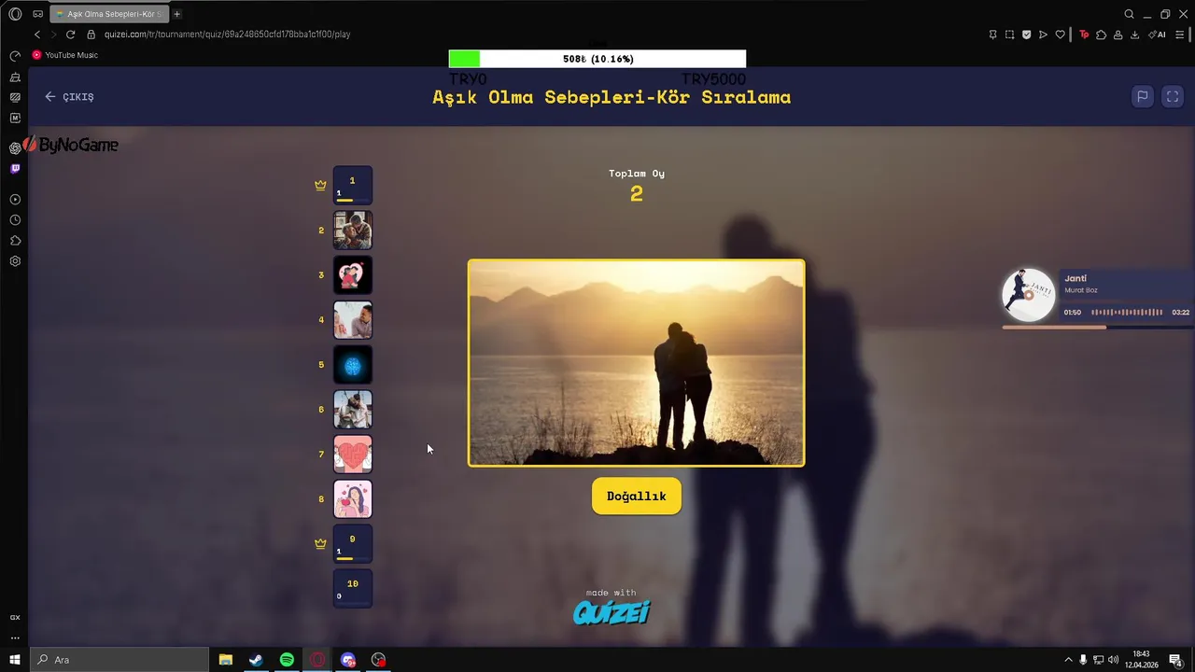This screenshot has width=1195, height=672.
Task: Open the ChatGPT sidebar icon
Action: (15, 147)
